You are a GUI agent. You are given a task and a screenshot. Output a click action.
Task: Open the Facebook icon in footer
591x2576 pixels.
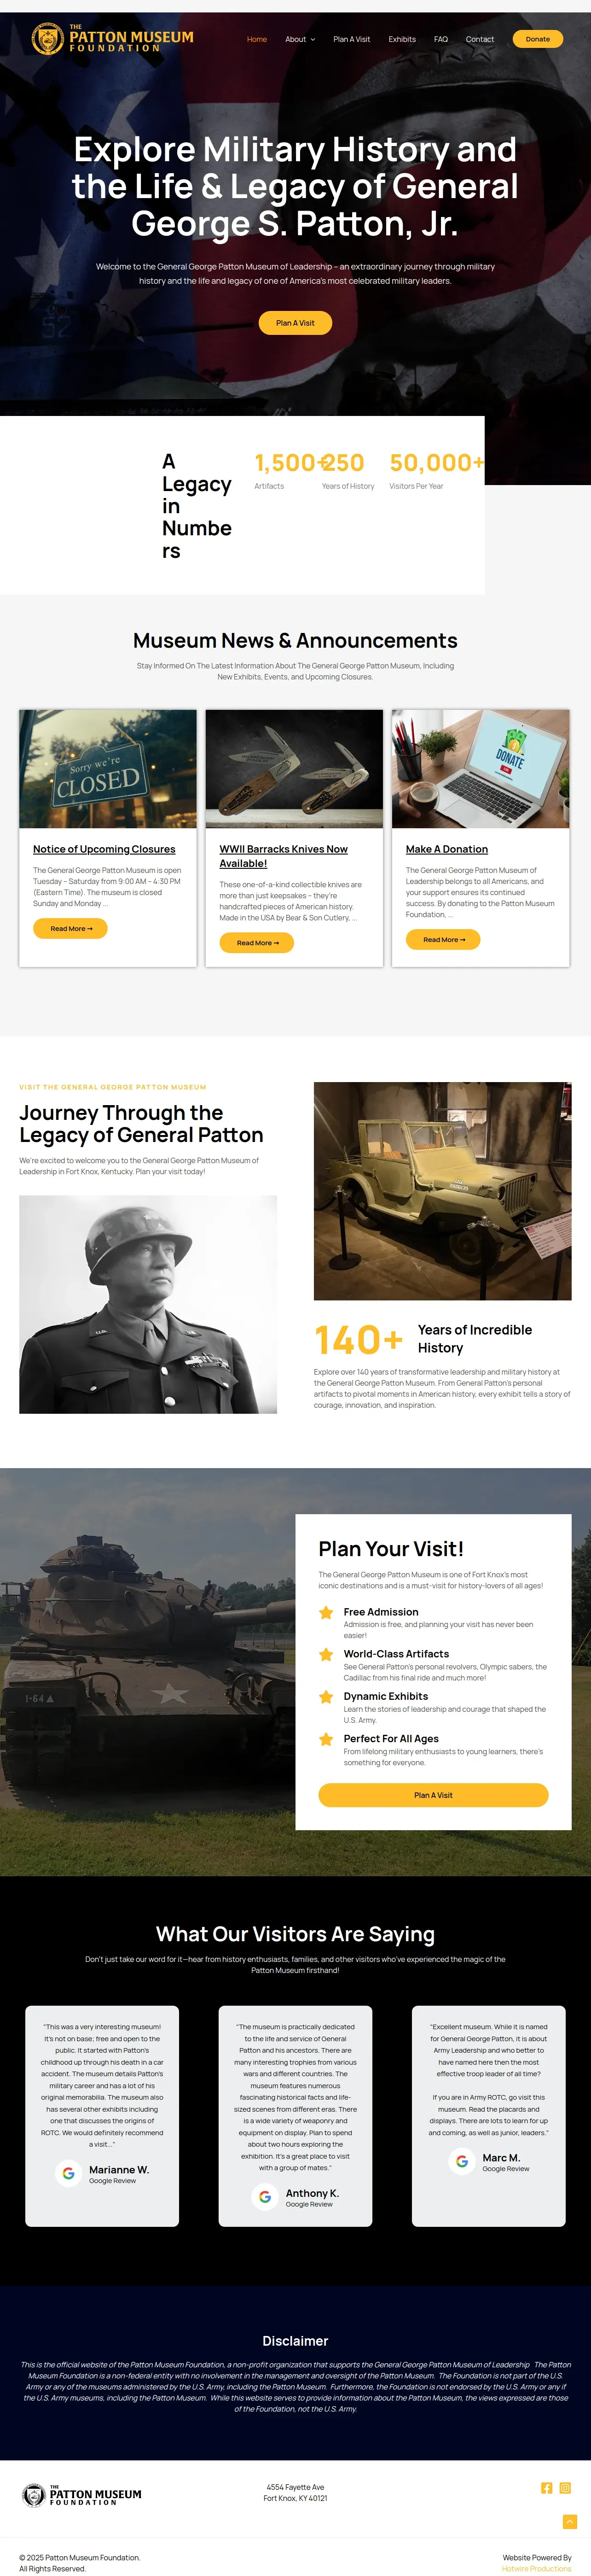pos(546,2487)
